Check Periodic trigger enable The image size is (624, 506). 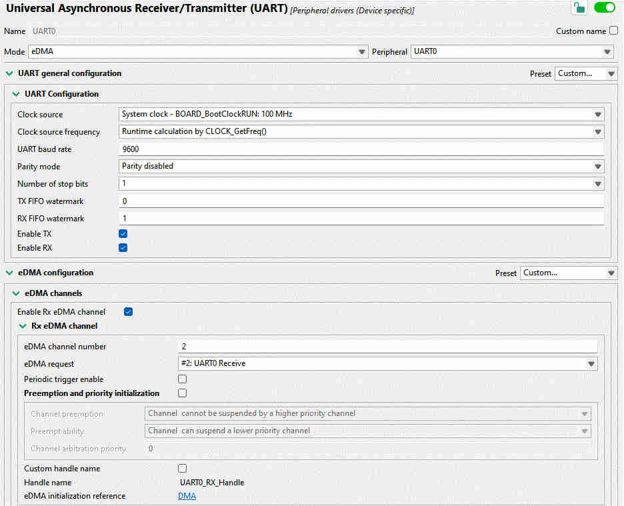click(182, 379)
